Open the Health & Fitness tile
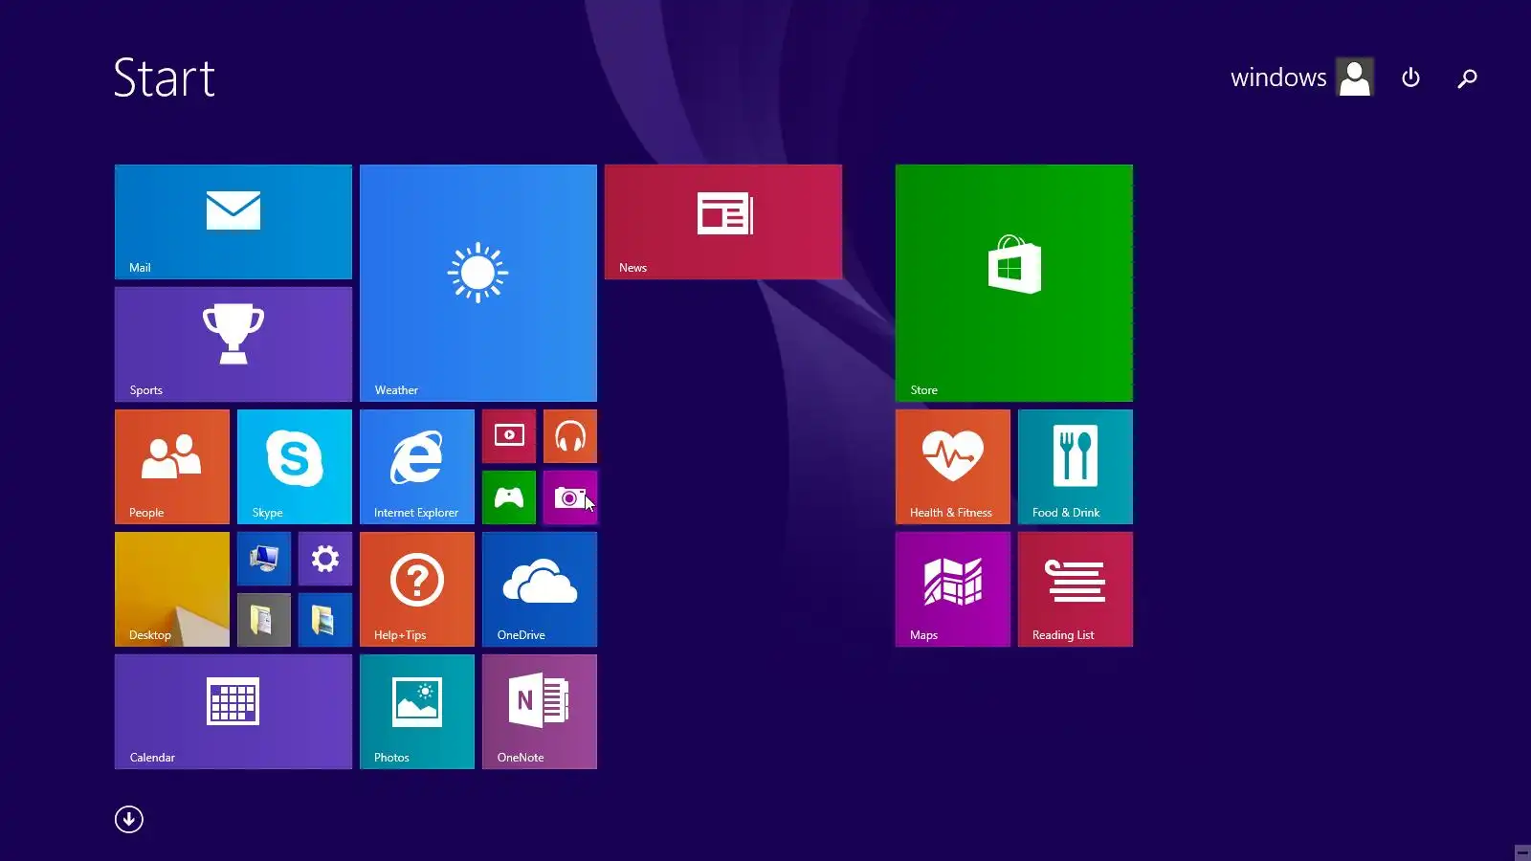The height and width of the screenshot is (861, 1531). point(953,467)
